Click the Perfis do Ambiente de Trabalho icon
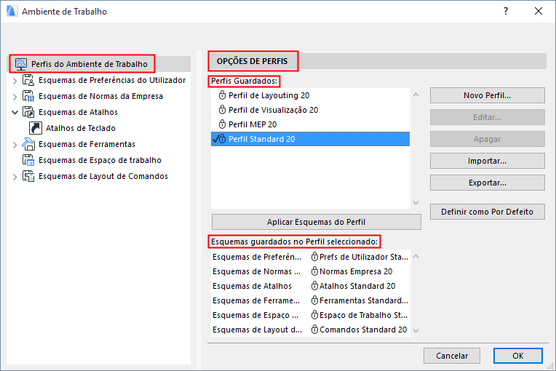Viewport: 556px width, 371px height. (21, 64)
